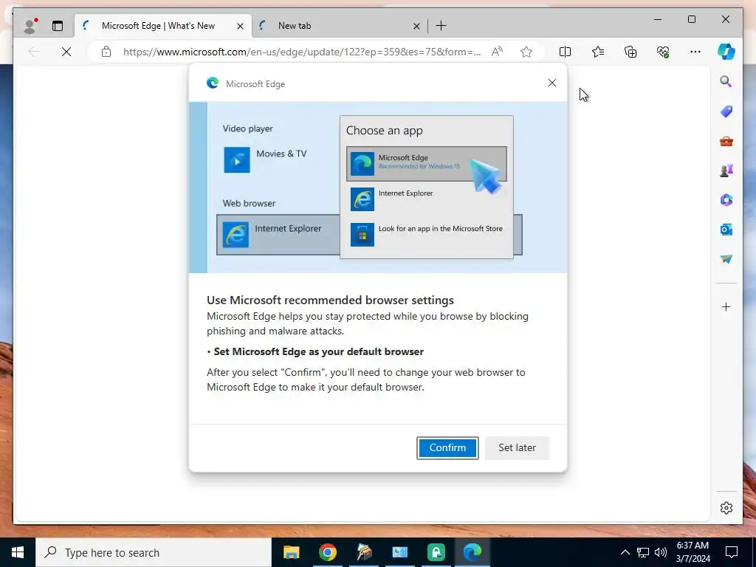Open the Favorites list
Screen dimensions: 756x567
(598, 52)
